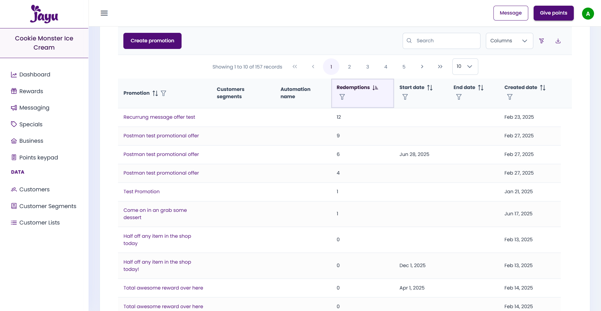
Task: Open filter for the Redemptions column
Action: click(342, 97)
